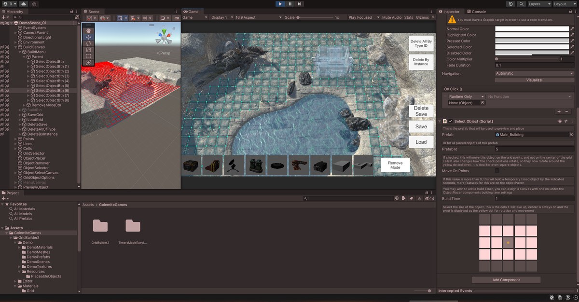Open the search icon in top toolbar
This screenshot has height=302, width=579.
click(522, 4)
